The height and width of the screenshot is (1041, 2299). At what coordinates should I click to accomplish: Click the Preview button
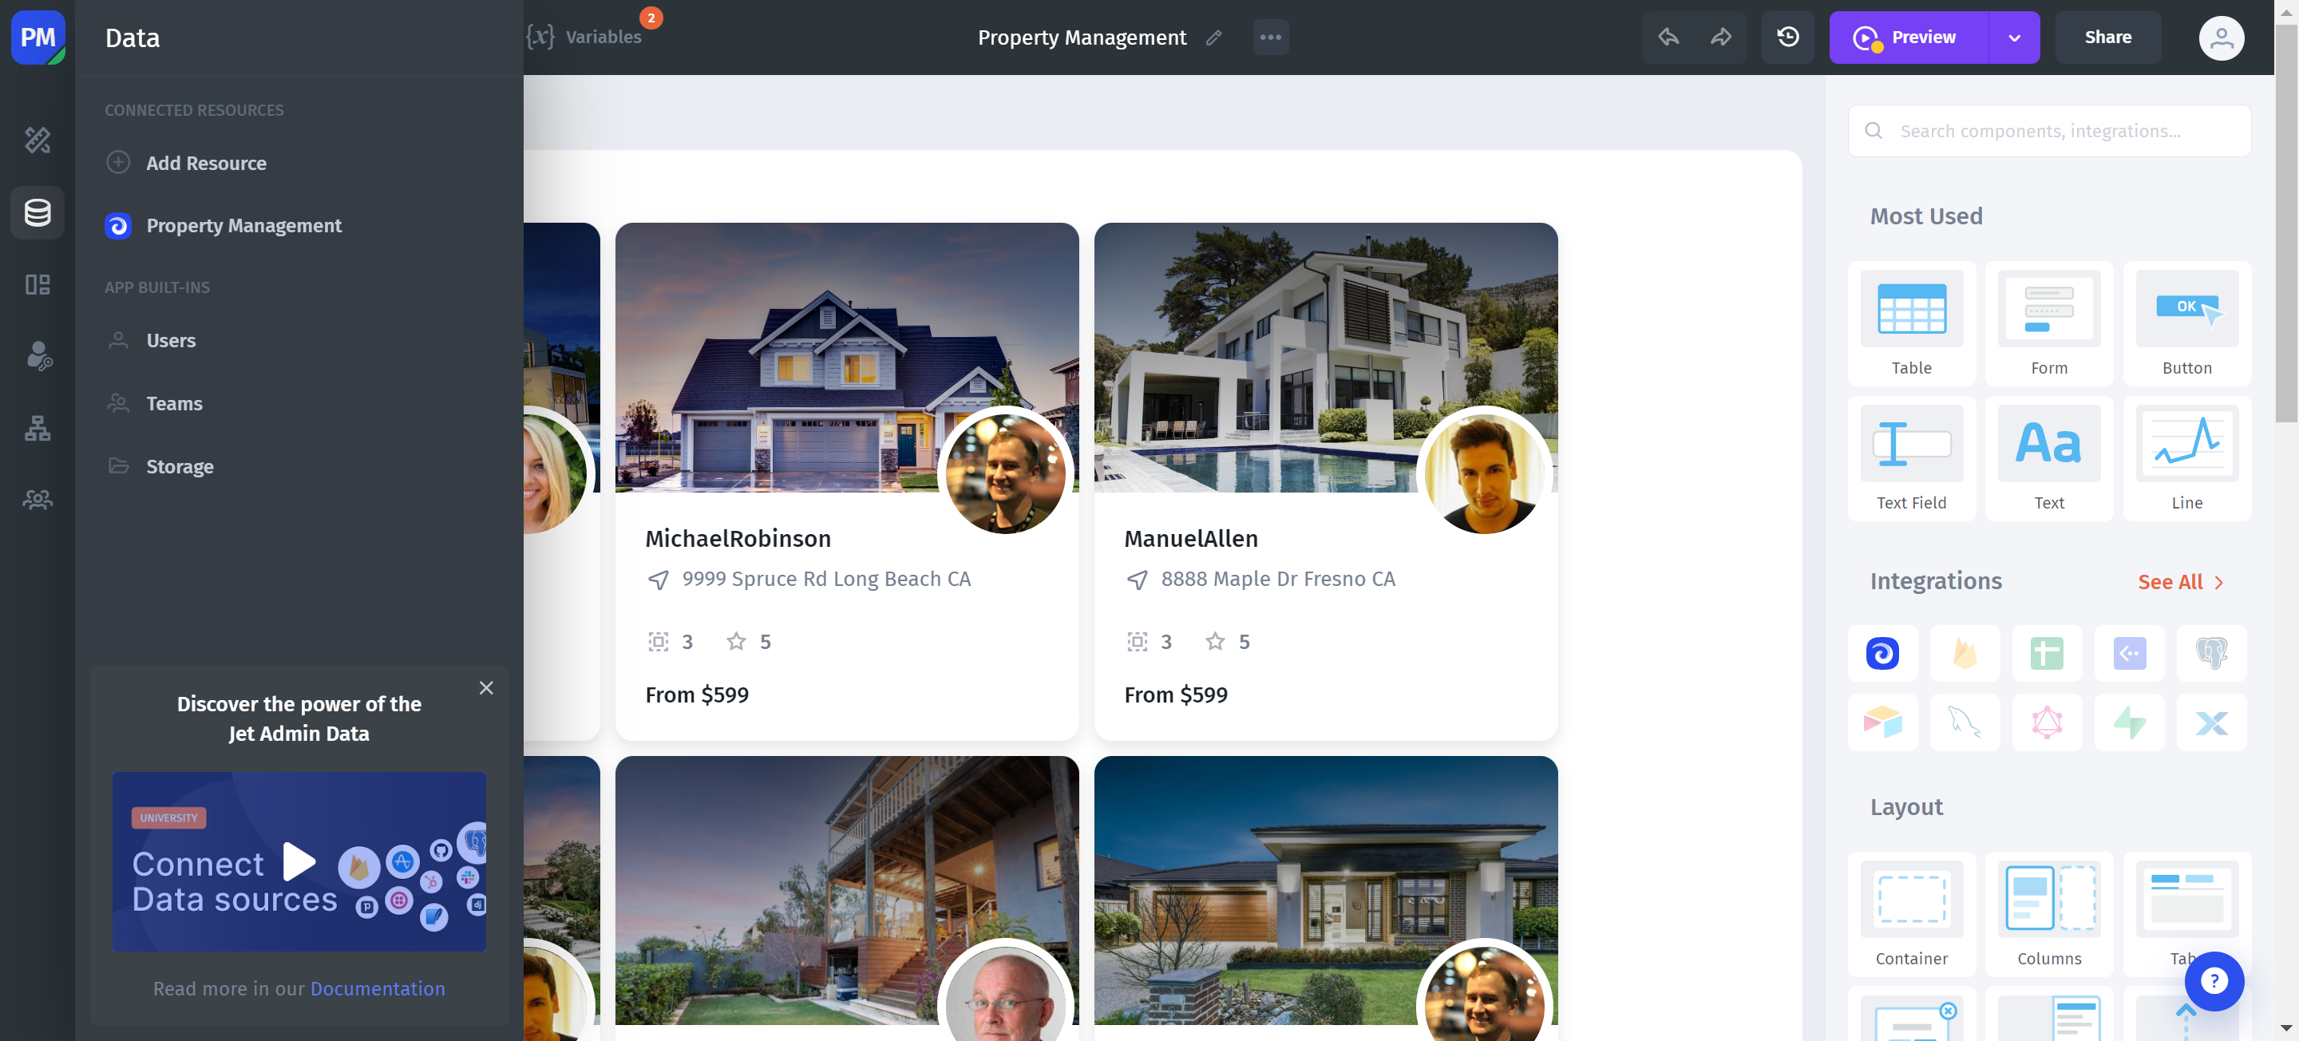click(x=1909, y=38)
